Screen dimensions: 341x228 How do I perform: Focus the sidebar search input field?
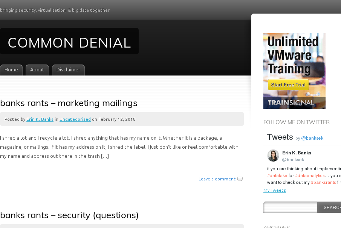pos(291,207)
